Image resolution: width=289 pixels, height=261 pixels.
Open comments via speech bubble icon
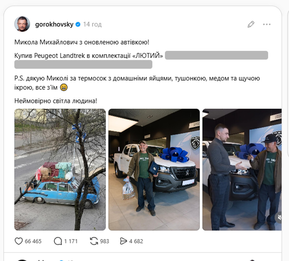coord(58,241)
